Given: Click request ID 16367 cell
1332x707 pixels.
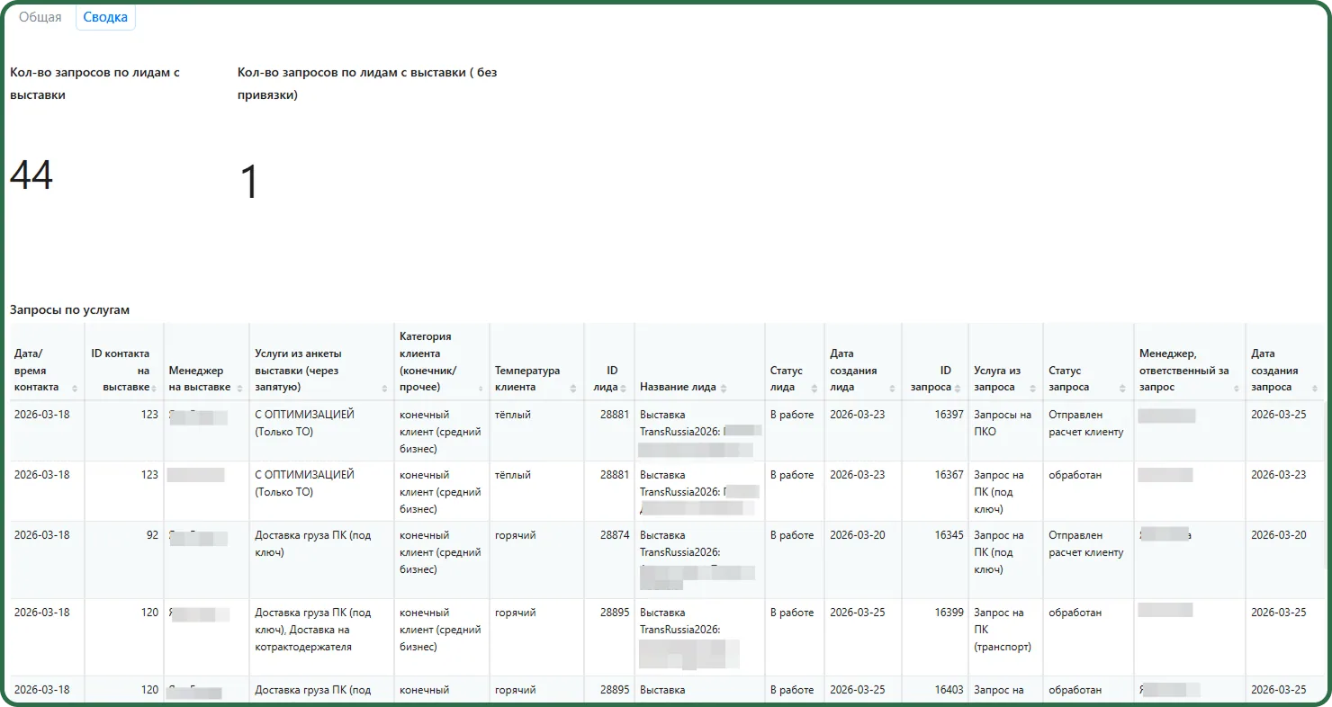Looking at the screenshot, I should (935, 491).
